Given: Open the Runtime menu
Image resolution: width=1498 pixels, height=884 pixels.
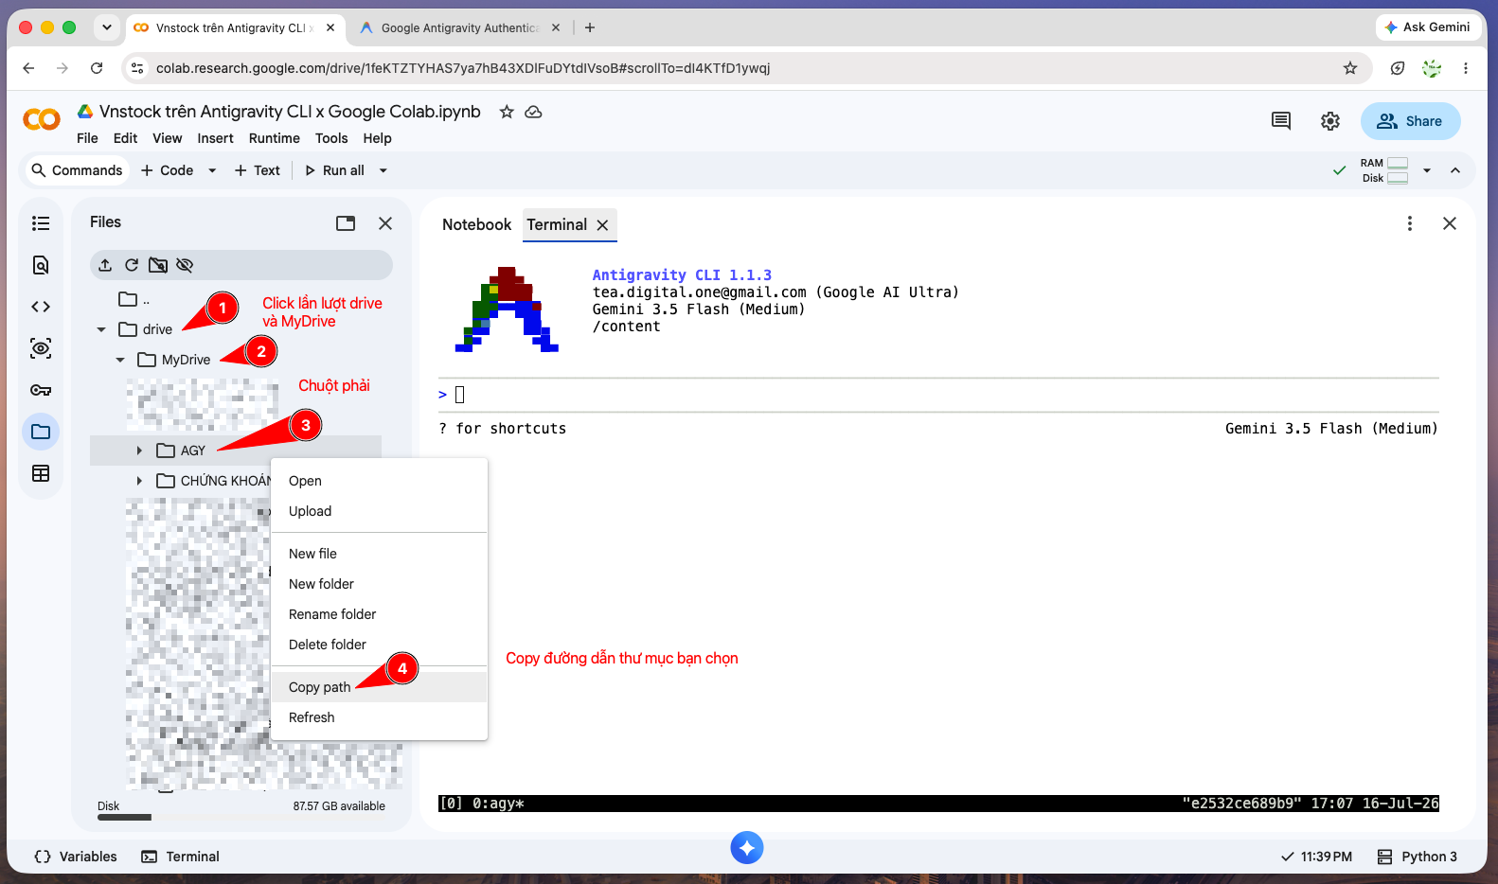Looking at the screenshot, I should click(x=275, y=138).
